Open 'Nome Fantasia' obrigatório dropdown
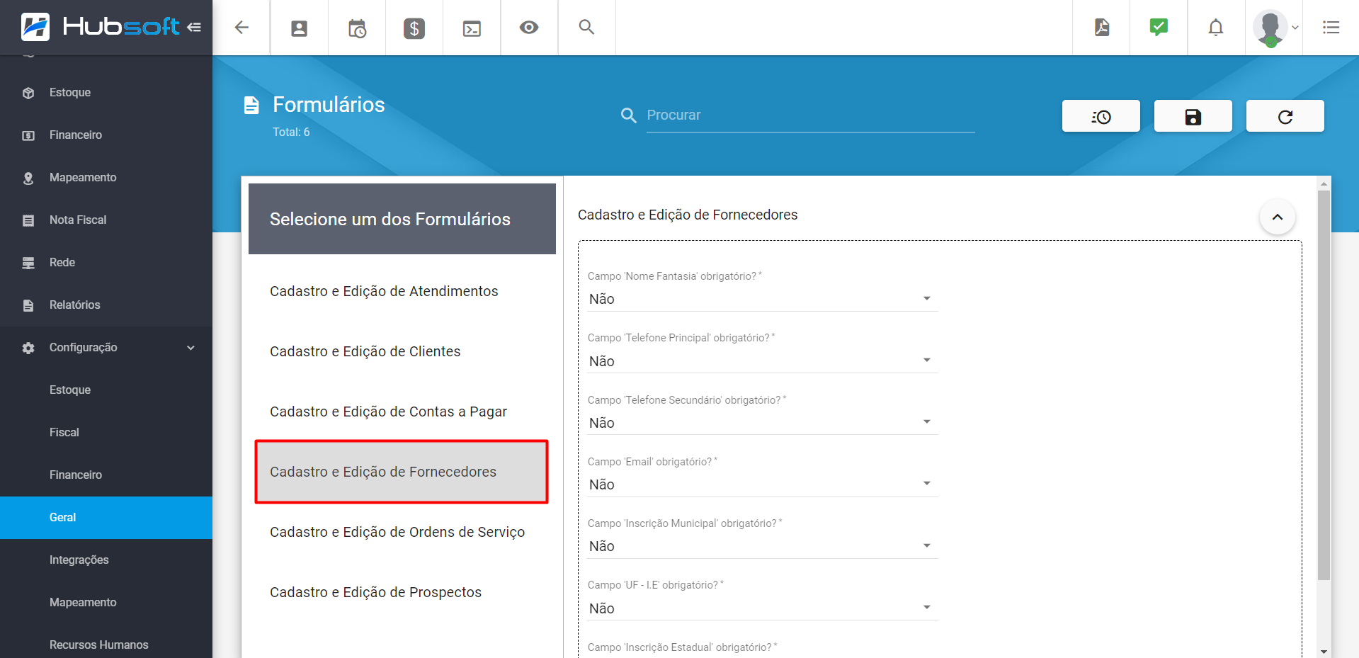The image size is (1359, 658). [763, 299]
